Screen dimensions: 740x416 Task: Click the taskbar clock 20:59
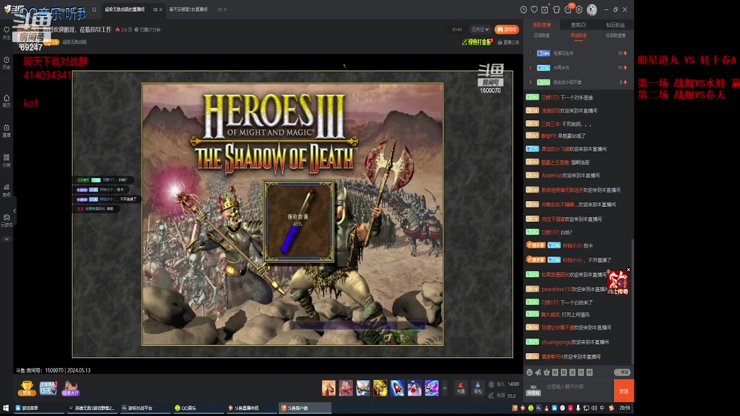(624, 408)
